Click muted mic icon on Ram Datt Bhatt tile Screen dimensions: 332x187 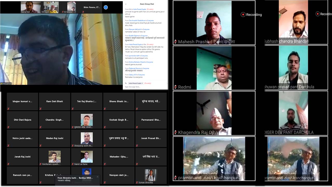[x=40, y=109]
